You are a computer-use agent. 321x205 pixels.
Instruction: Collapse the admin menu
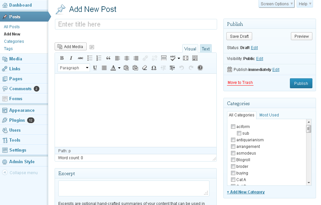[20, 172]
